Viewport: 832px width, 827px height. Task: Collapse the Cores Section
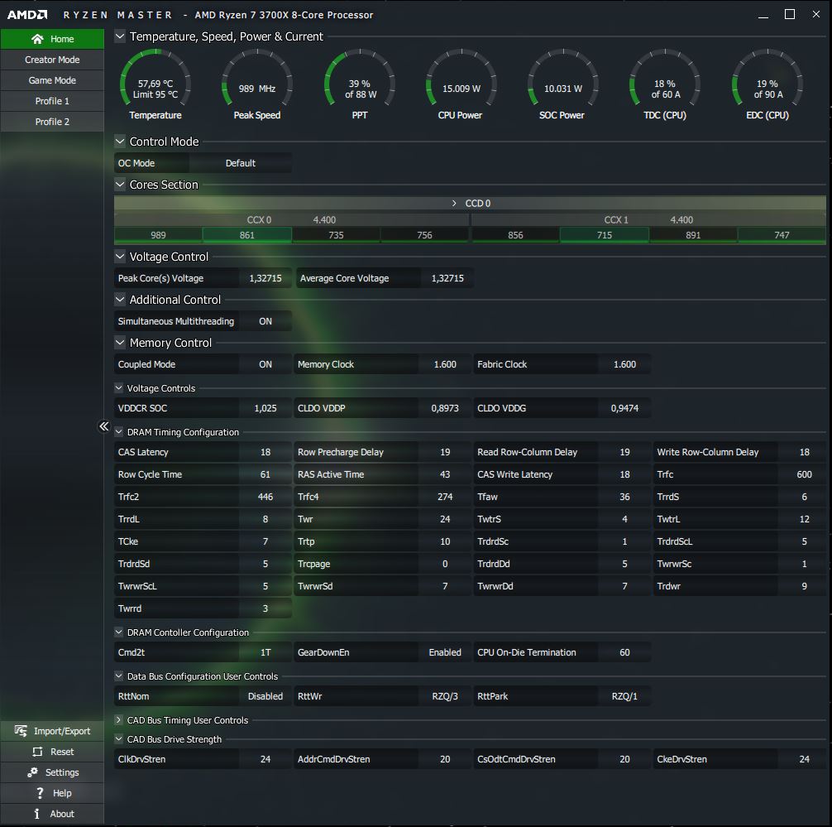[x=120, y=185]
